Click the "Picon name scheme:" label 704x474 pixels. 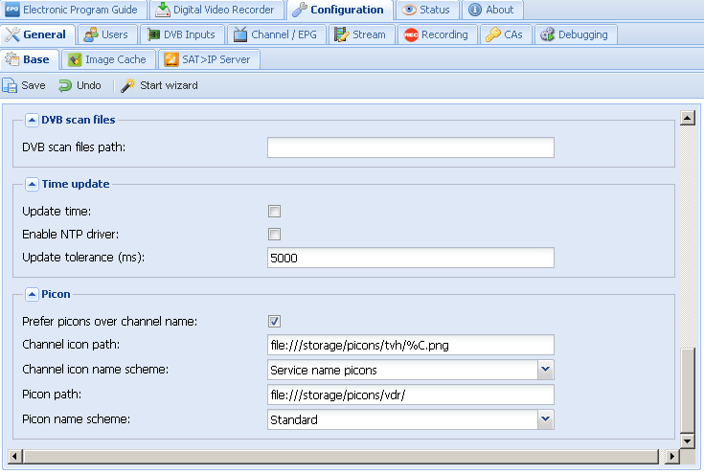76,419
